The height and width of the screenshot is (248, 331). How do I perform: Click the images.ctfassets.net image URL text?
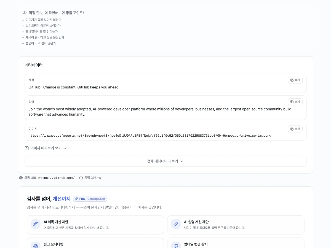(x=150, y=136)
